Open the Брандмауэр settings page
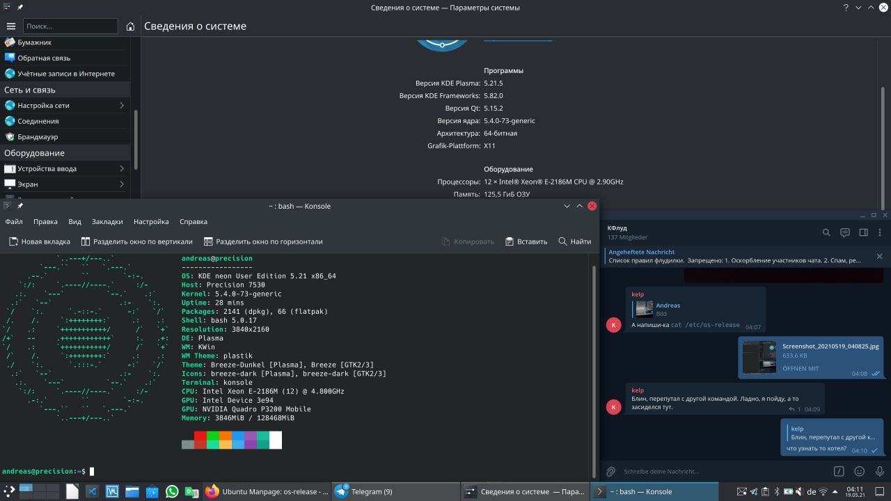The image size is (891, 501). pos(65,137)
